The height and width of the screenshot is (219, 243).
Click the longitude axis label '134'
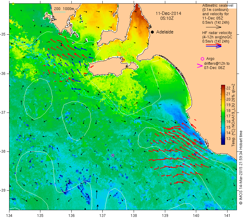tap(9, 216)
